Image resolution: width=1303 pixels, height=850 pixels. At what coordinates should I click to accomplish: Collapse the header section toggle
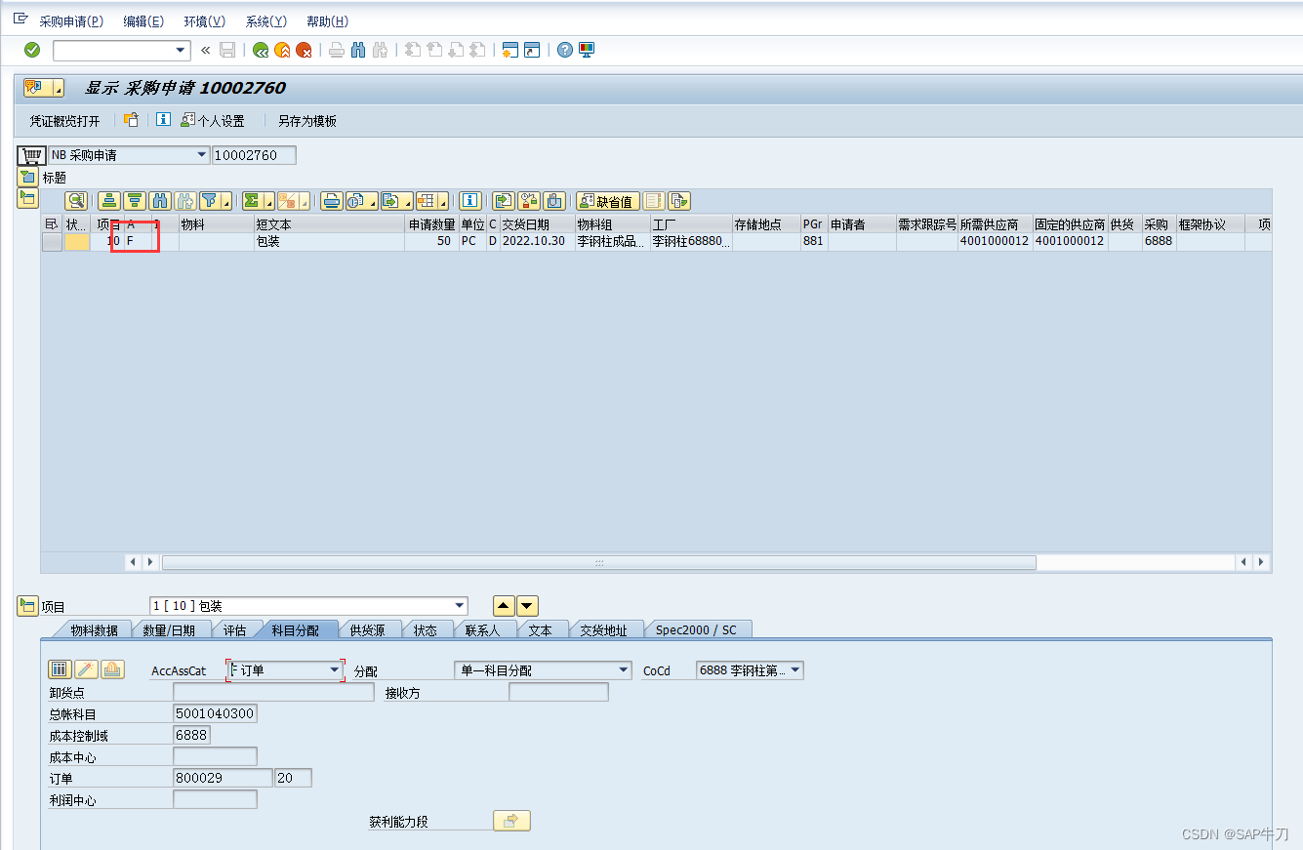point(27,177)
